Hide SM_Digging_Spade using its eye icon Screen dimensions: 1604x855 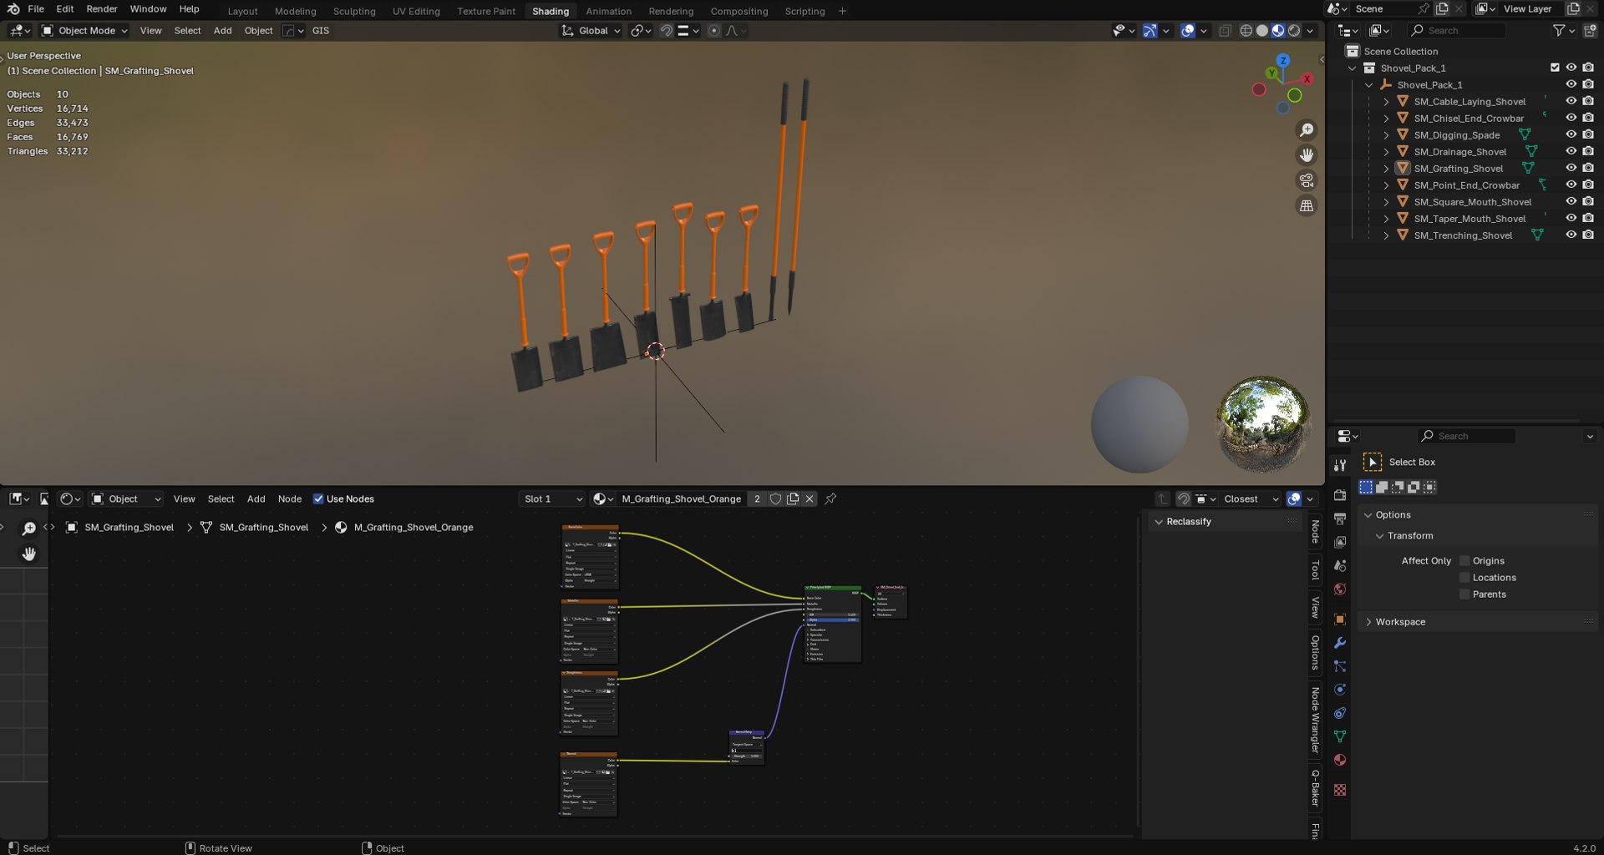1571,134
